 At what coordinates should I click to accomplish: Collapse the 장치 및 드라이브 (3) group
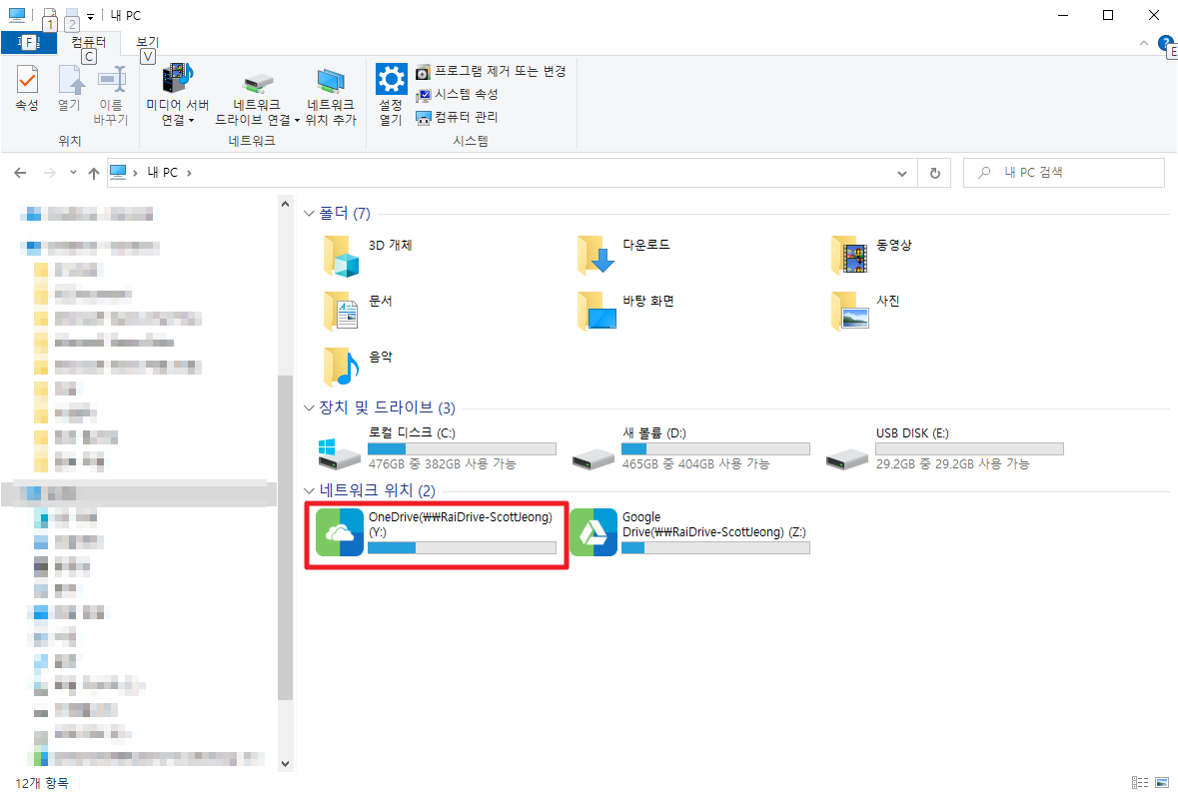pyautogui.click(x=309, y=407)
